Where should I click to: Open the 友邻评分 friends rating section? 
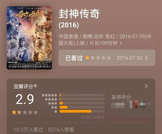click(x=121, y=97)
